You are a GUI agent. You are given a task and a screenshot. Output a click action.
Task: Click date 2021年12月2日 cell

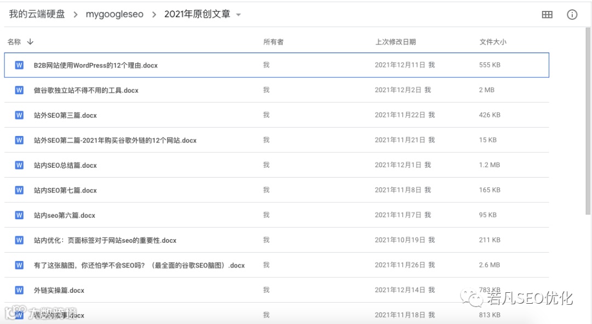point(398,90)
